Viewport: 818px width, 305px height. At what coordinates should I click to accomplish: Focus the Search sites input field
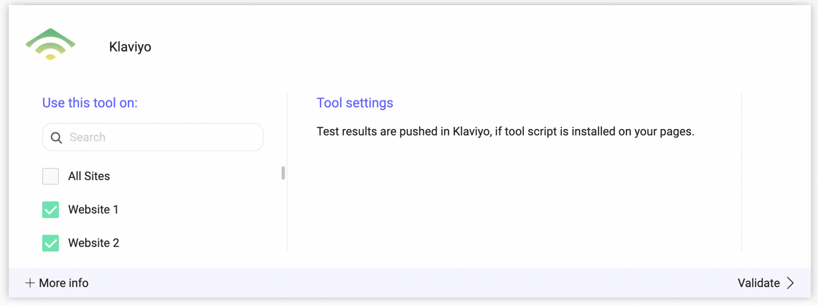coord(153,137)
